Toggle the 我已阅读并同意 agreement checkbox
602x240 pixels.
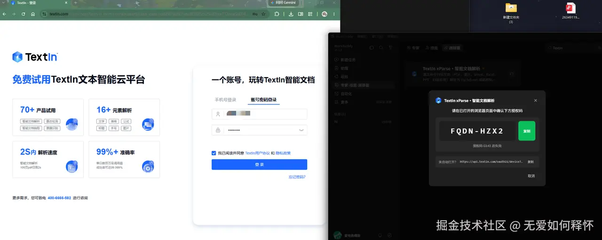(214, 153)
